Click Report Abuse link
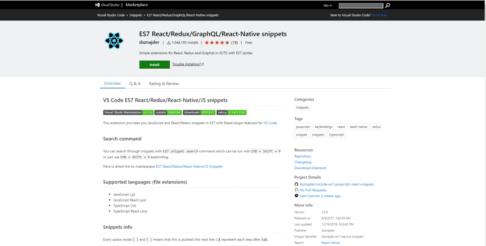Viewport: 486px width, 246px height. click(330, 243)
